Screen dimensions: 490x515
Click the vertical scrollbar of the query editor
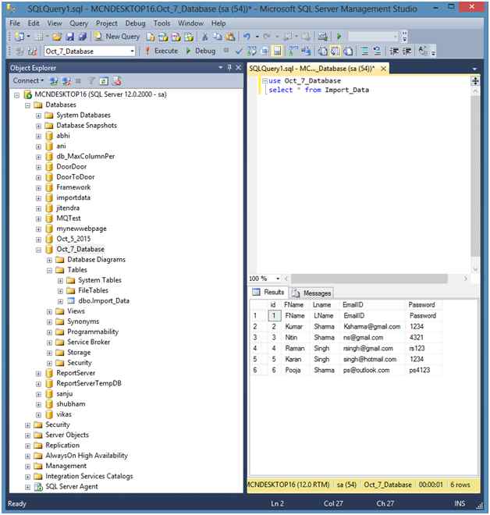[475, 176]
